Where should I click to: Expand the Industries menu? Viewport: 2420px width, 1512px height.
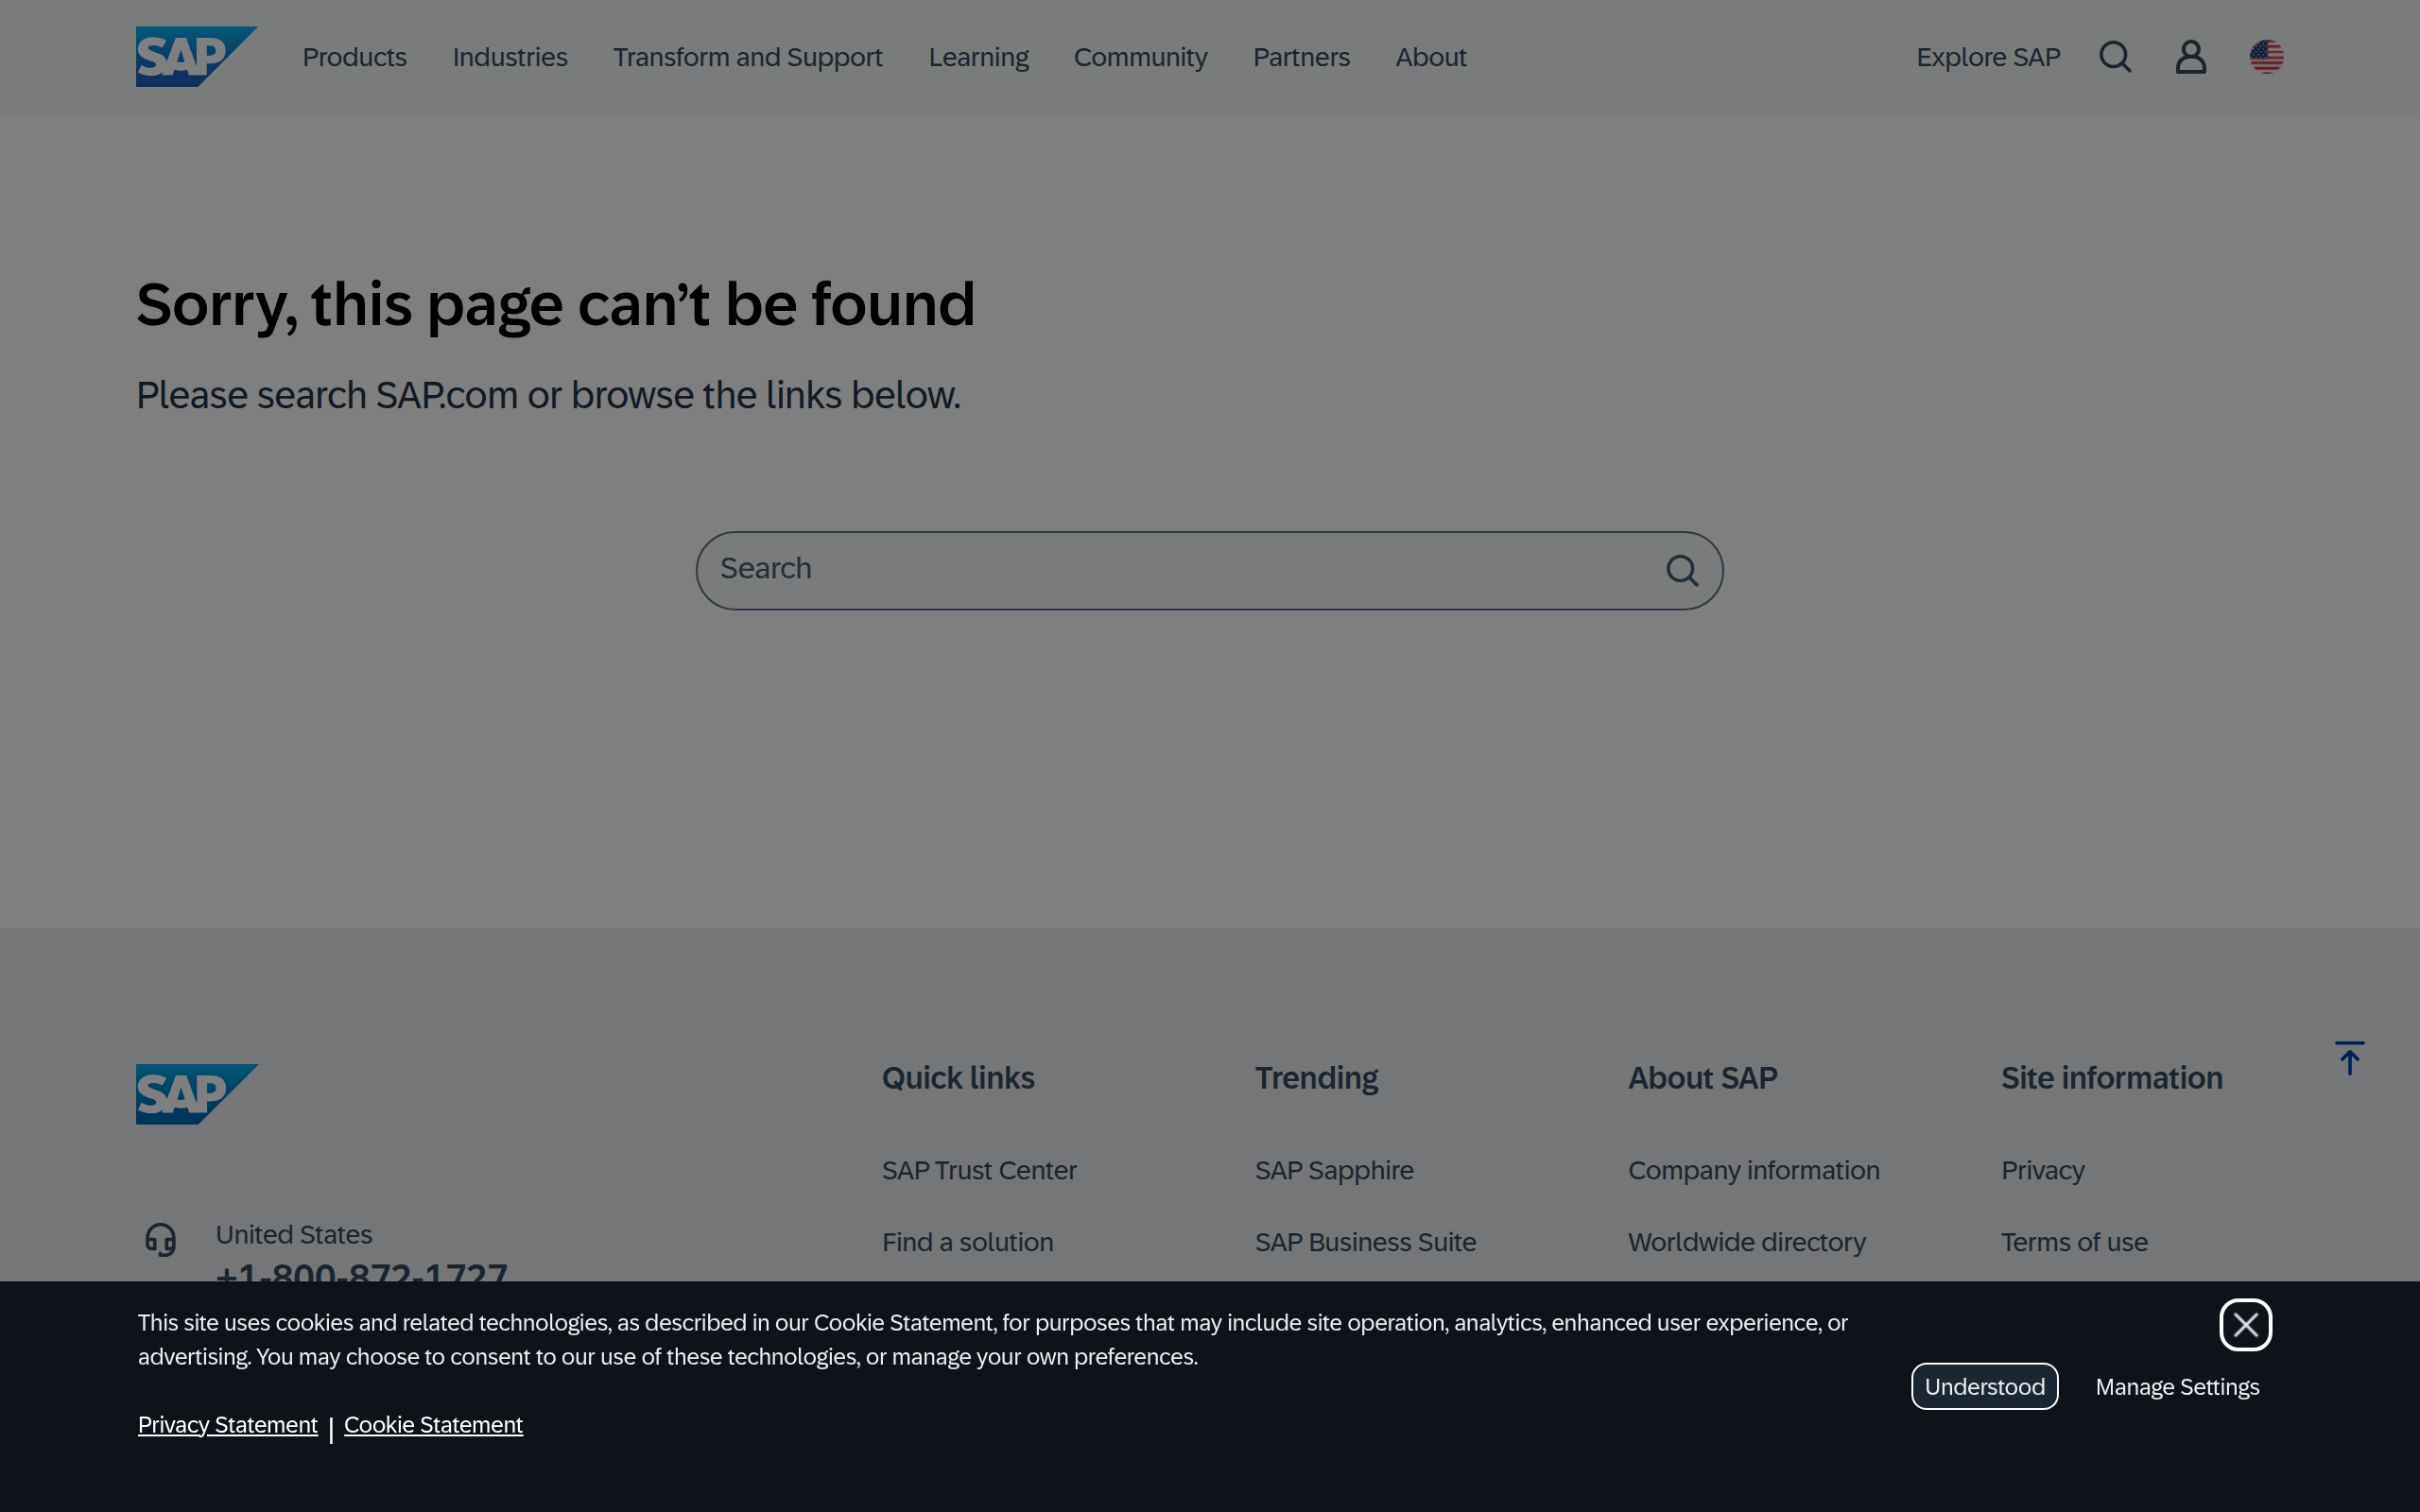(509, 57)
